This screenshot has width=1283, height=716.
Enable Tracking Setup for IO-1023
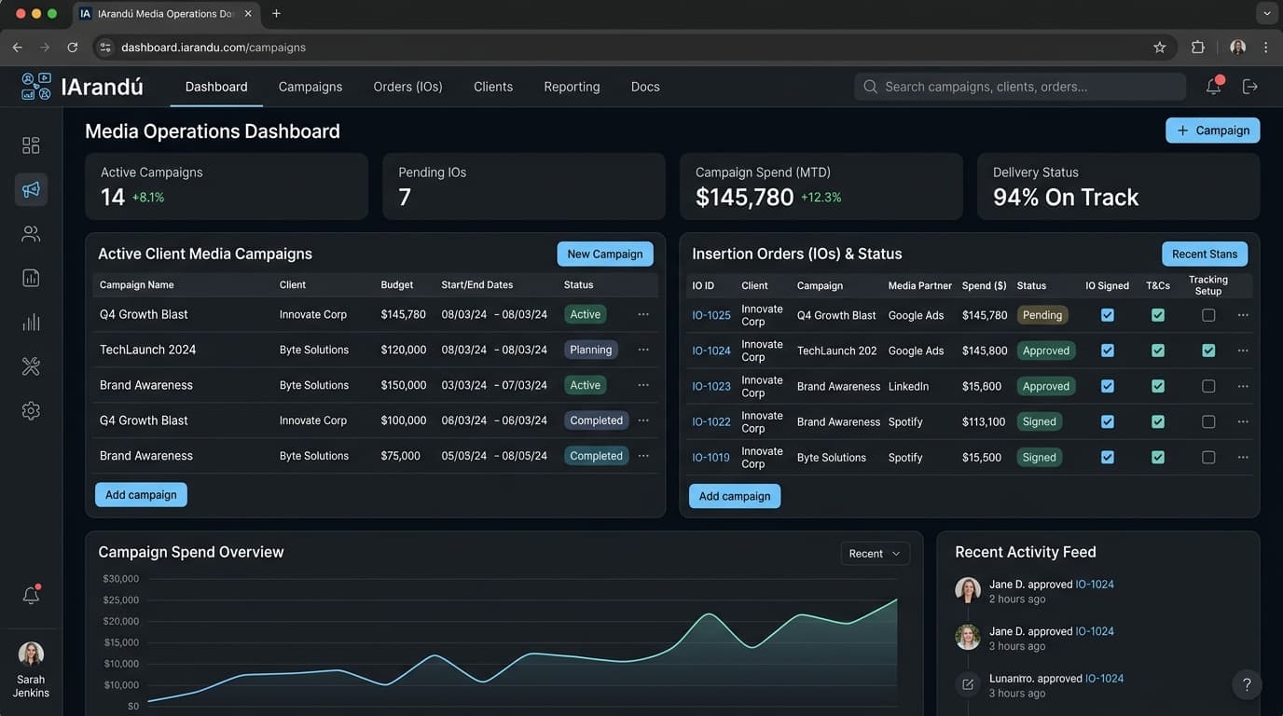click(1208, 386)
